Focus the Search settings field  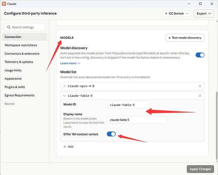tap(25, 27)
